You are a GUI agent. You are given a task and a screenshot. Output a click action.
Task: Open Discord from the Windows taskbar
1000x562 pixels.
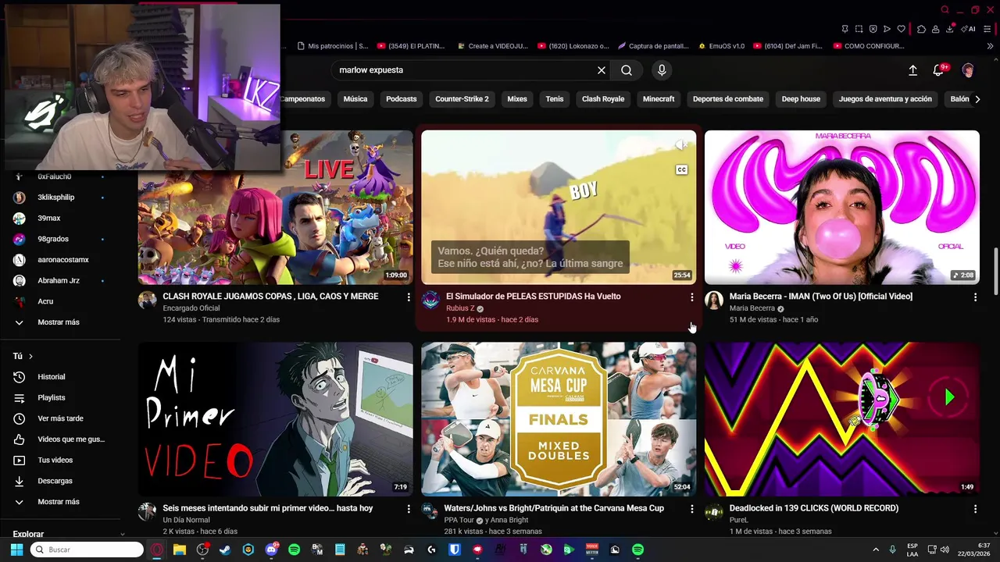tap(271, 550)
